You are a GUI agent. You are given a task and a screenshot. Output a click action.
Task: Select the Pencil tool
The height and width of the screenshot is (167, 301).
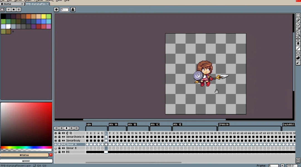pyautogui.click(x=298, y=20)
